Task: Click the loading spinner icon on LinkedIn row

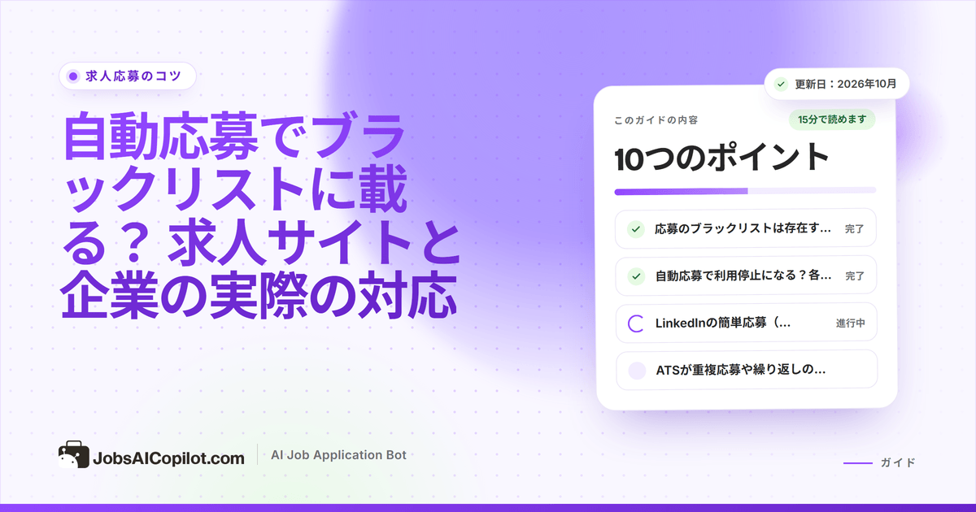Action: click(637, 323)
